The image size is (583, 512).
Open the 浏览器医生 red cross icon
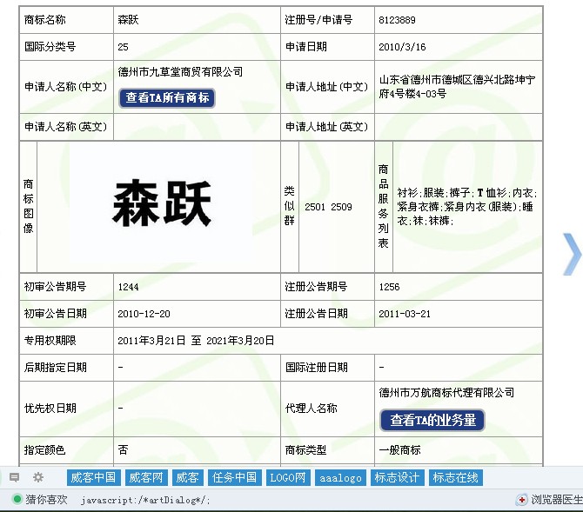click(522, 500)
